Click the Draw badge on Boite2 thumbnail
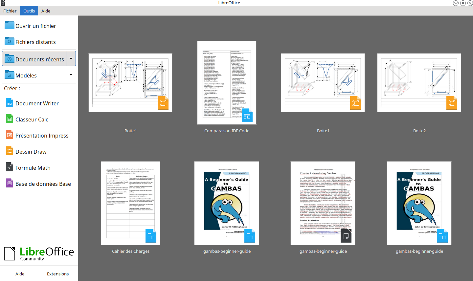473x281 pixels. [x=452, y=103]
